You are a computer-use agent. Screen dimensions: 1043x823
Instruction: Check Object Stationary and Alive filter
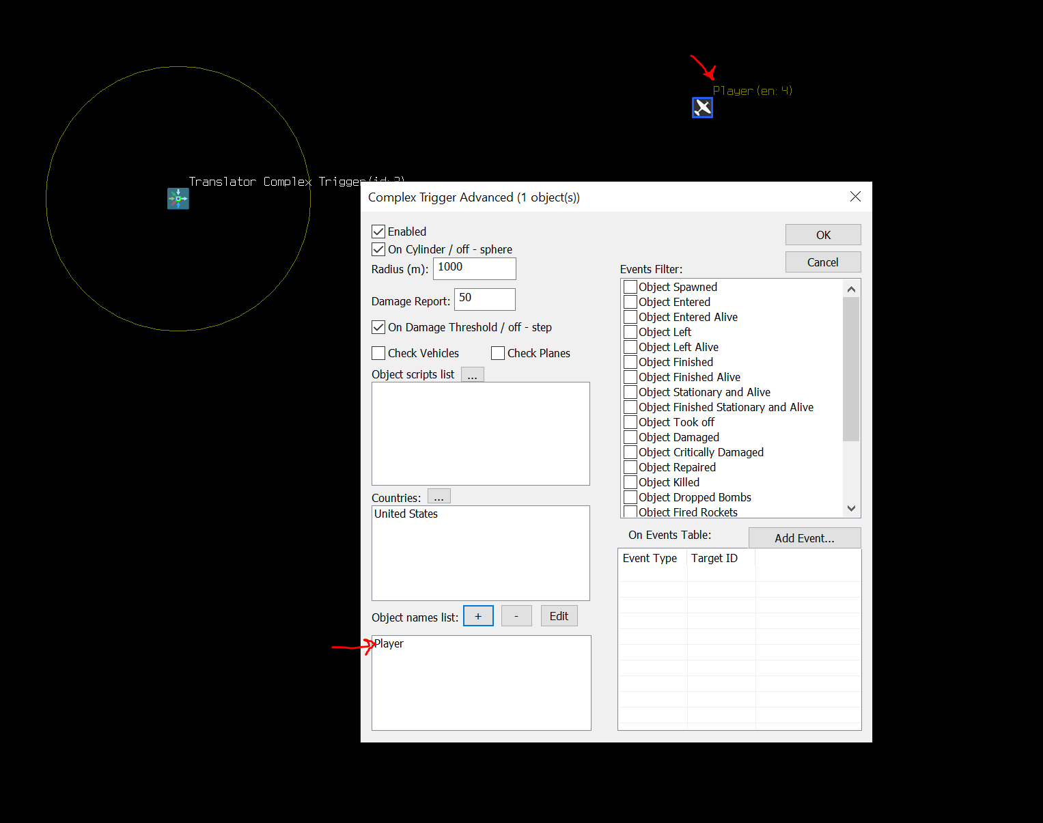click(x=630, y=392)
